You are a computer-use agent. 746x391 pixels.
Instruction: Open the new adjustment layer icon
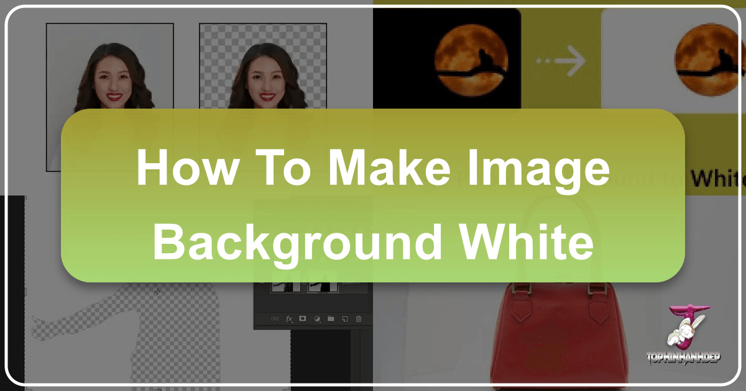pos(317,318)
